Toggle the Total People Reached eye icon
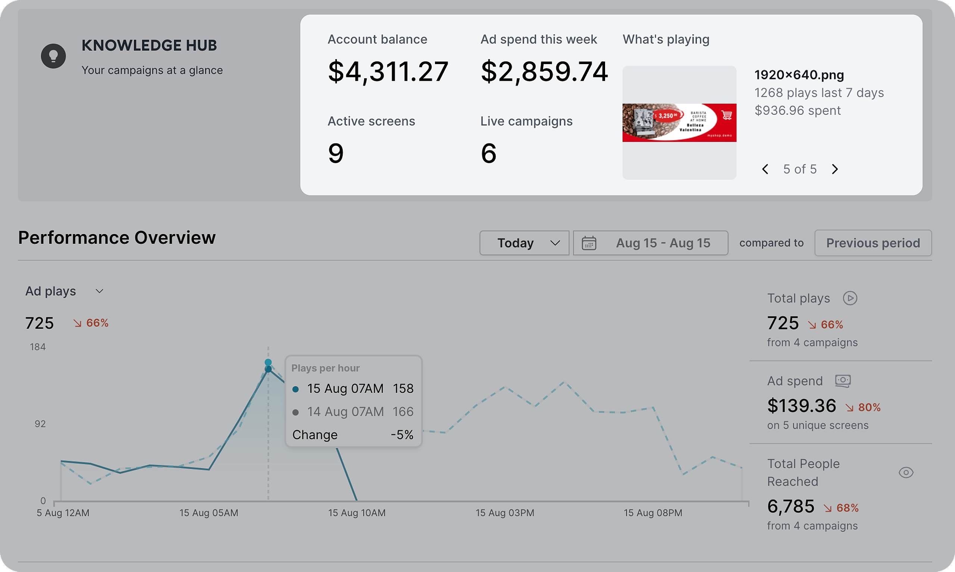This screenshot has width=955, height=572. [x=906, y=473]
